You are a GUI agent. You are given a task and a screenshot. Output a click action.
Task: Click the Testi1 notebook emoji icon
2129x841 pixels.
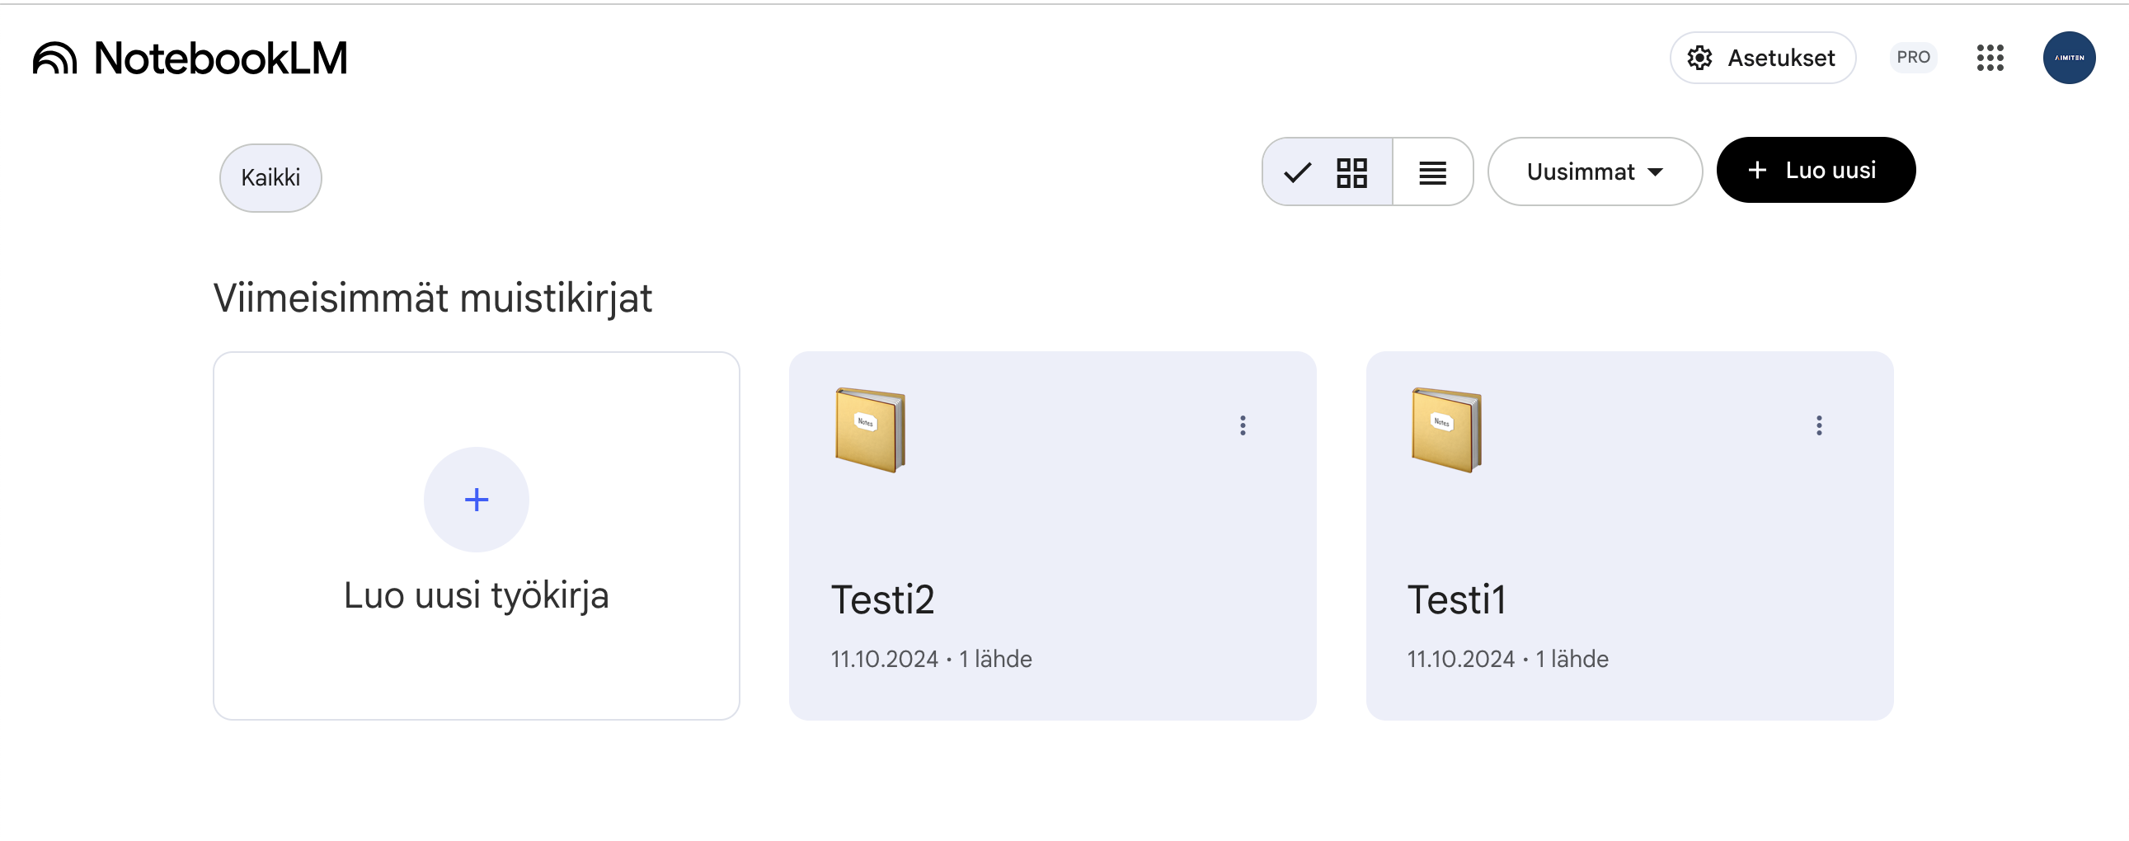pyautogui.click(x=1446, y=430)
